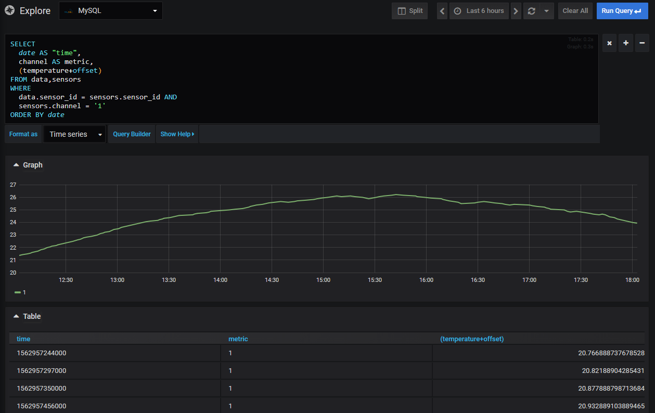655x413 pixels.
Task: Click the MySQL datasource logo icon
Action: point(68,11)
